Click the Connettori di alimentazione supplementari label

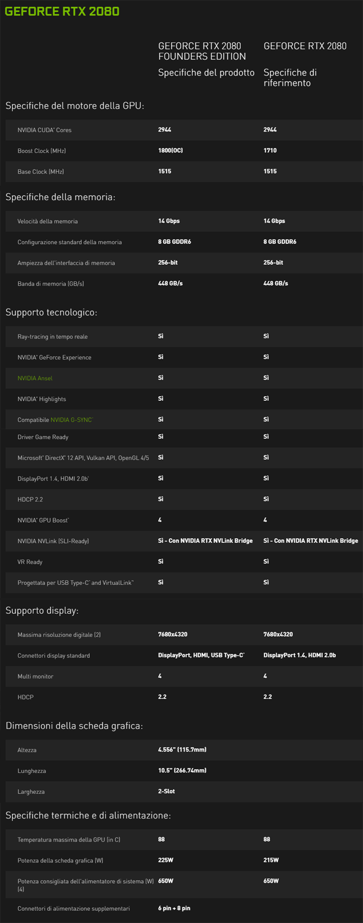click(x=74, y=909)
